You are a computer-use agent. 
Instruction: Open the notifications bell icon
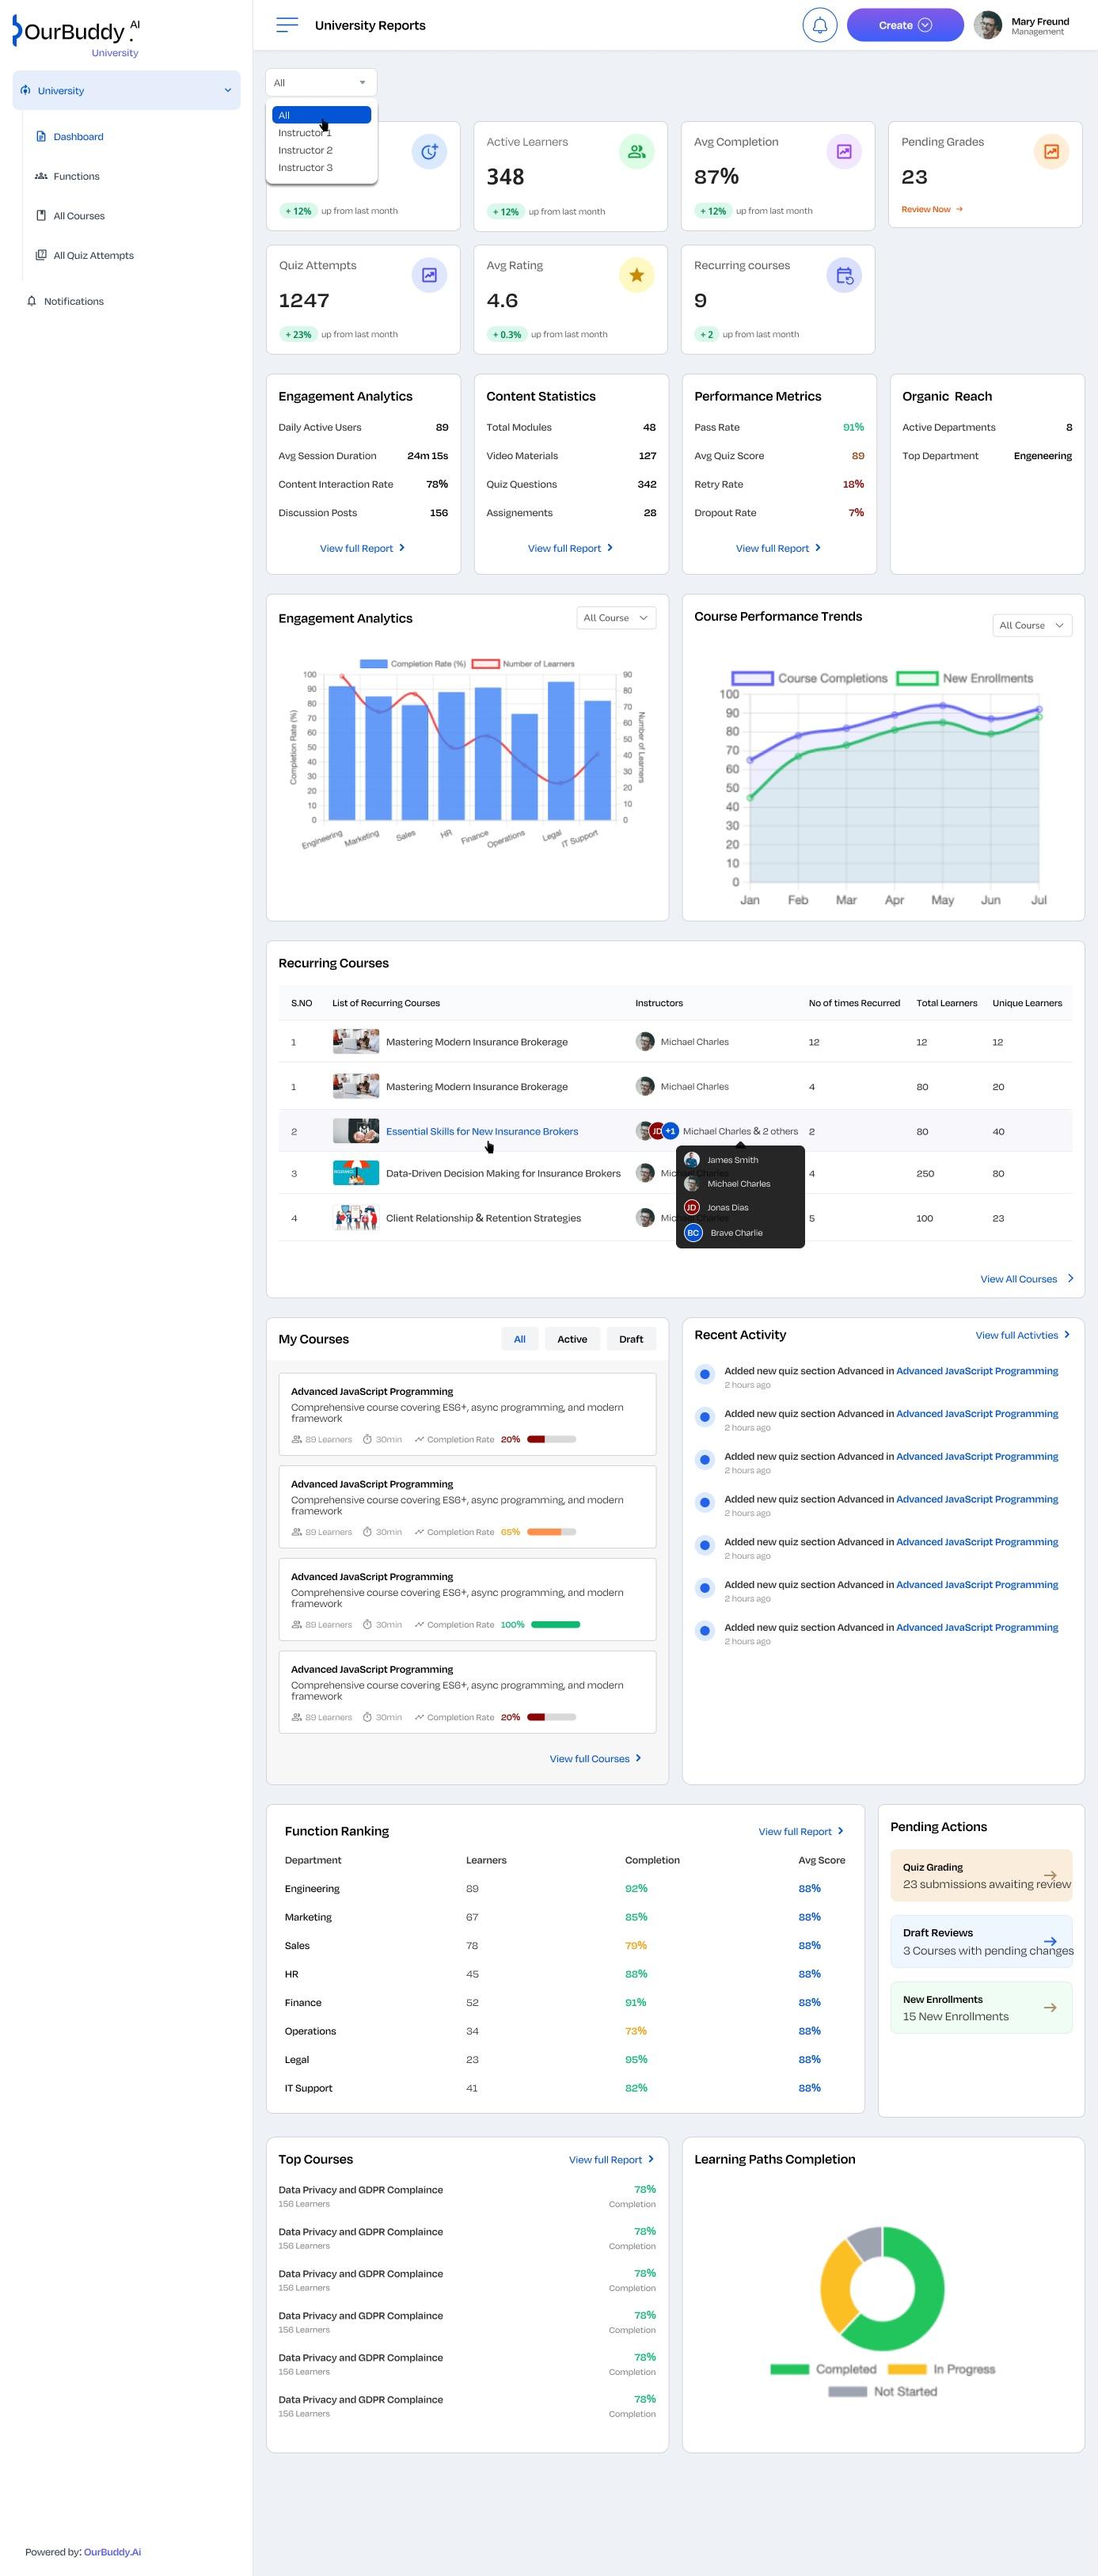coord(819,25)
